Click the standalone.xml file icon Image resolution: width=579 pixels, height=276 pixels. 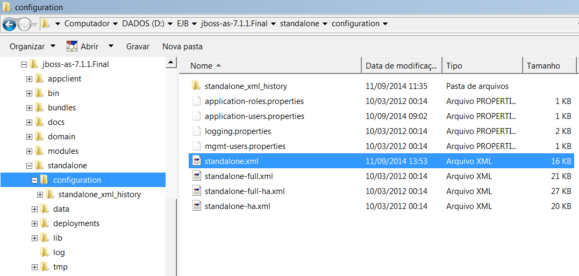click(x=196, y=161)
